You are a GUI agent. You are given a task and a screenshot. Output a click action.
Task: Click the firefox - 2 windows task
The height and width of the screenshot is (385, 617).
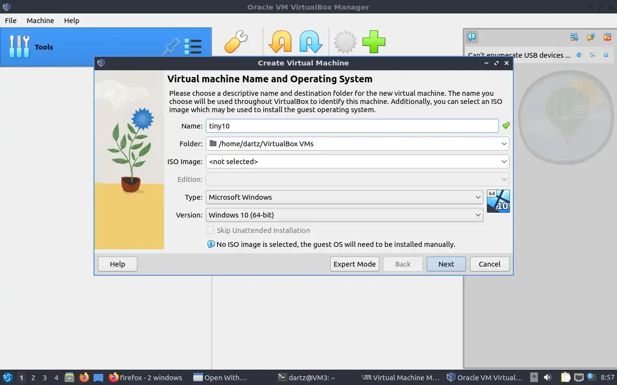[x=146, y=377]
